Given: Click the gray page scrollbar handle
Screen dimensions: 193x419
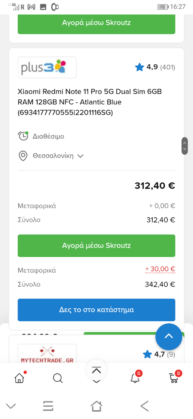Looking at the screenshot, I should point(185,146).
